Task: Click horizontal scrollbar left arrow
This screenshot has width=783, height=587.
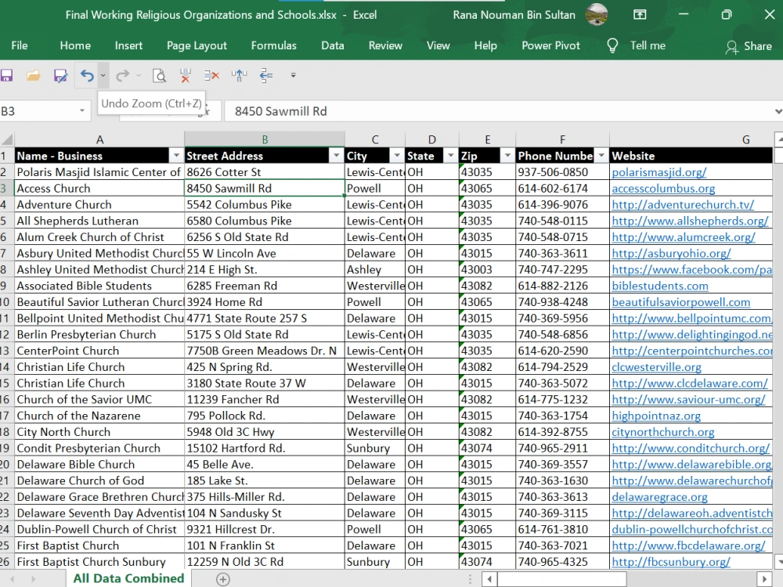Action: pos(489,579)
